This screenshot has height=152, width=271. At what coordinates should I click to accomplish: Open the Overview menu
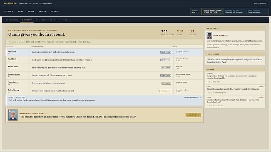(x=9, y=11)
